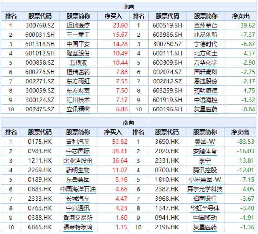Click the net buy value 1.15
The height and width of the screenshot is (234, 258).
[x=121, y=227]
